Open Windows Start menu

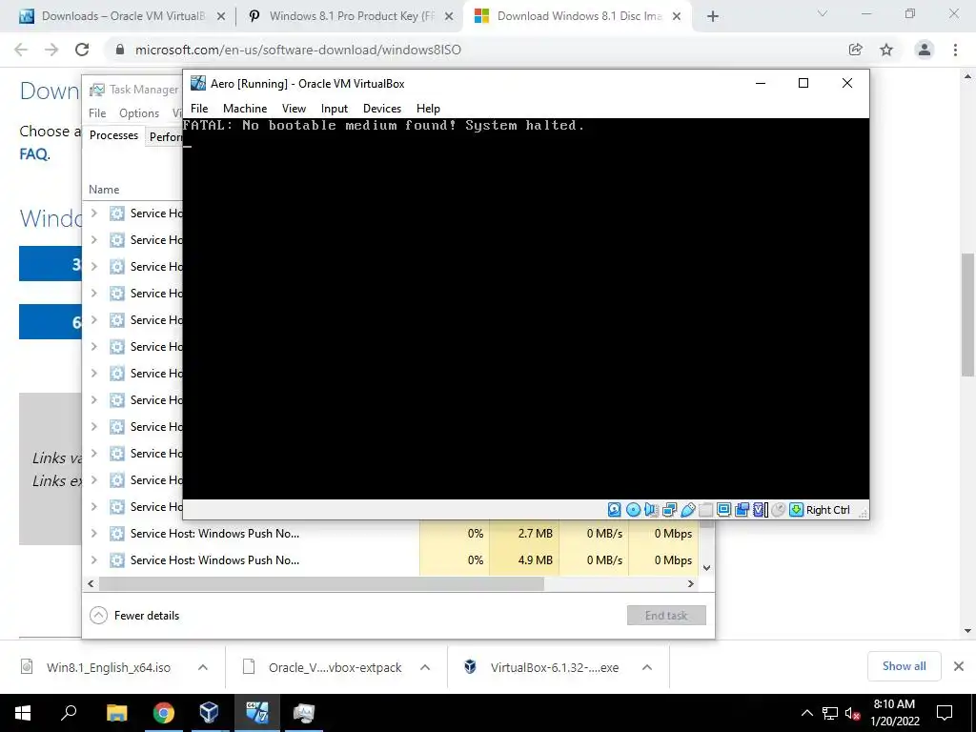pyautogui.click(x=23, y=713)
